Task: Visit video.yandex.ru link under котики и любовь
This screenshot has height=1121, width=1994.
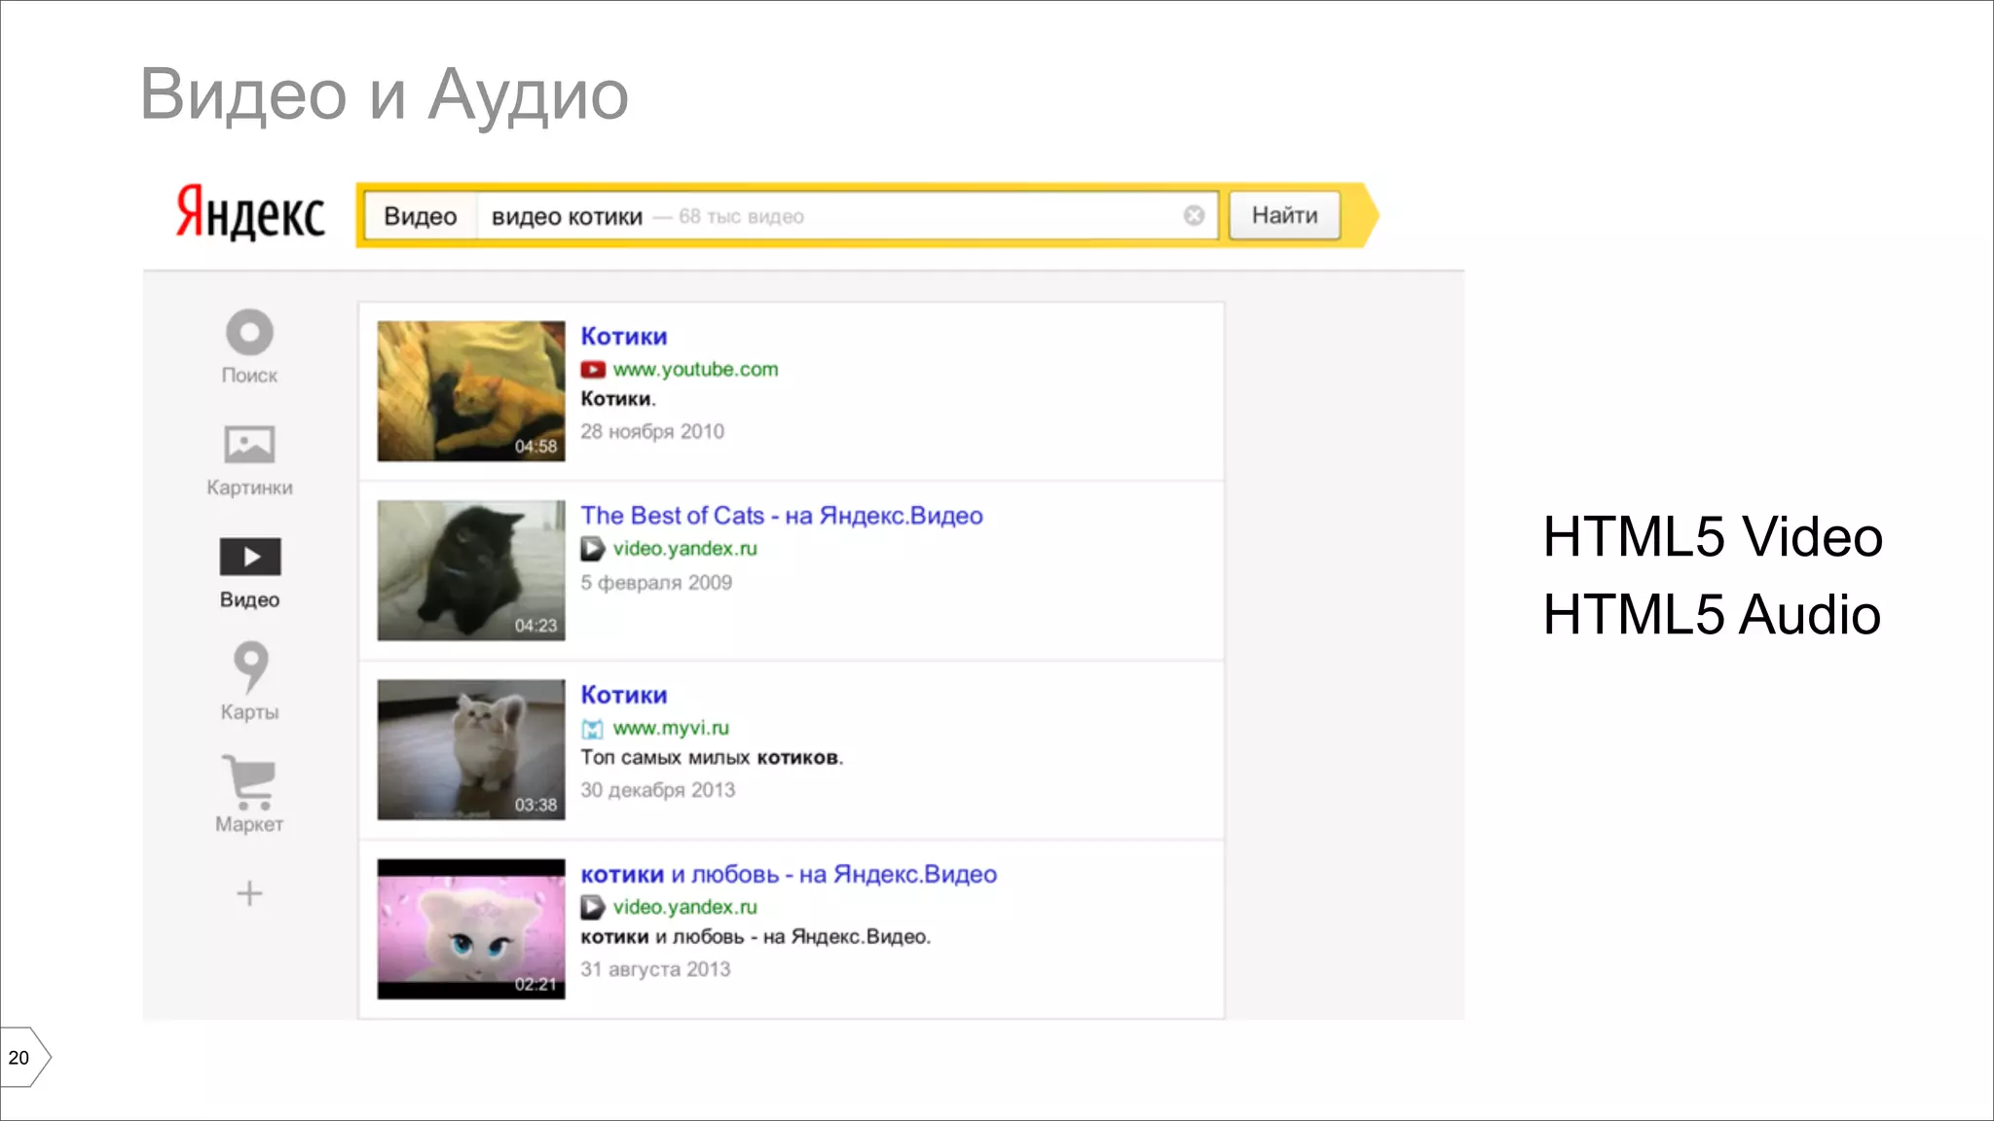Action: click(684, 908)
